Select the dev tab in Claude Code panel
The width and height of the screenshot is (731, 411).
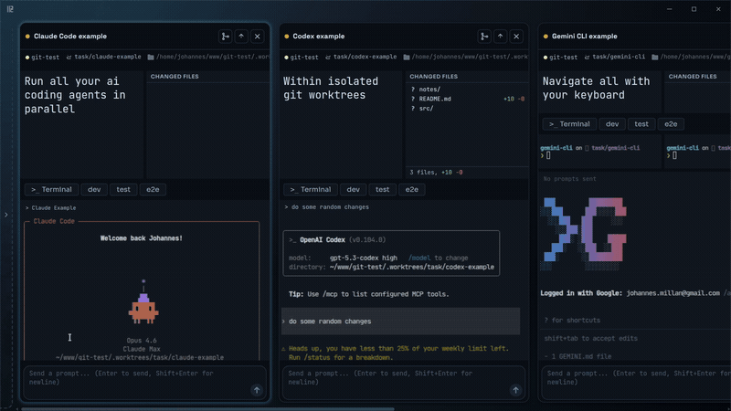click(94, 190)
